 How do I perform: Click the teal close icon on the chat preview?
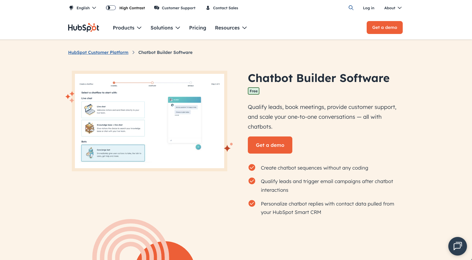pyautogui.click(x=198, y=147)
